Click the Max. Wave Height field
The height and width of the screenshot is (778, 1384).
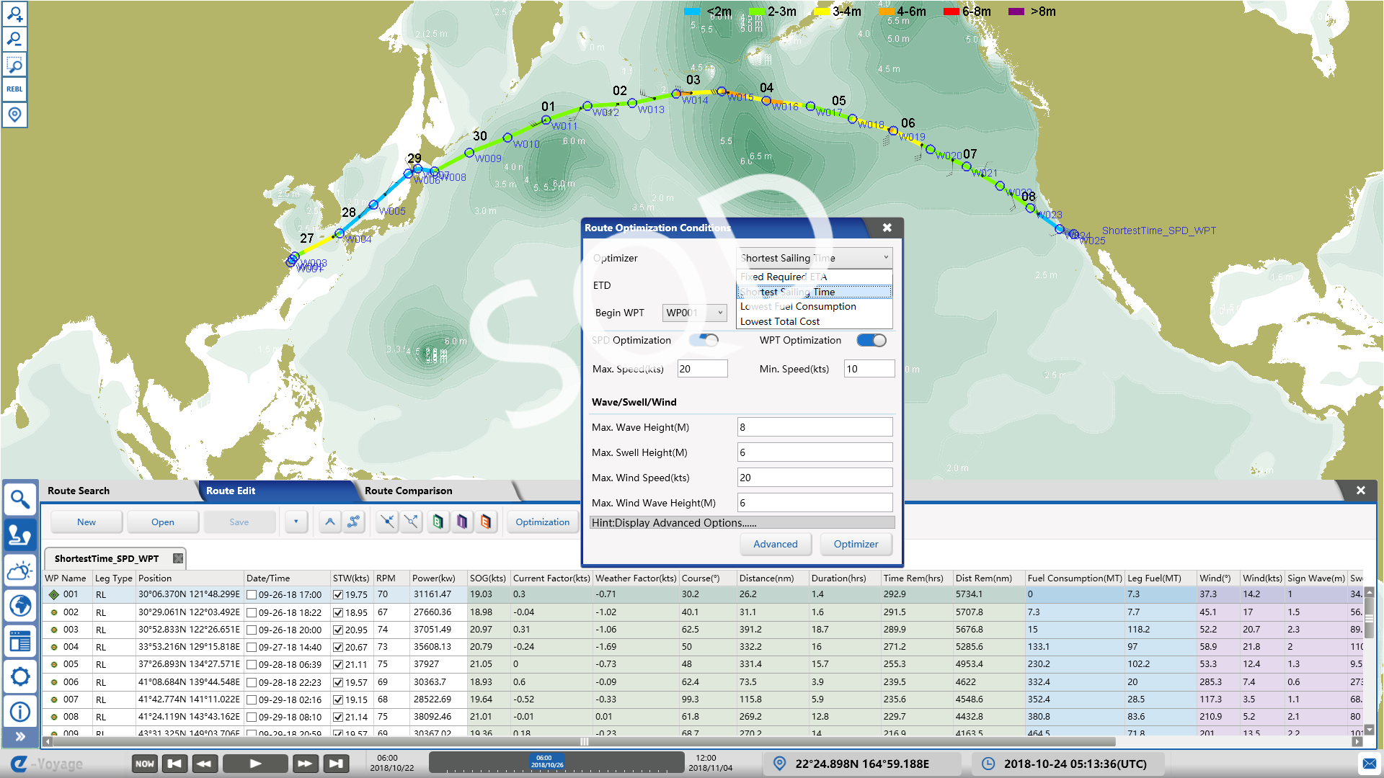815,427
